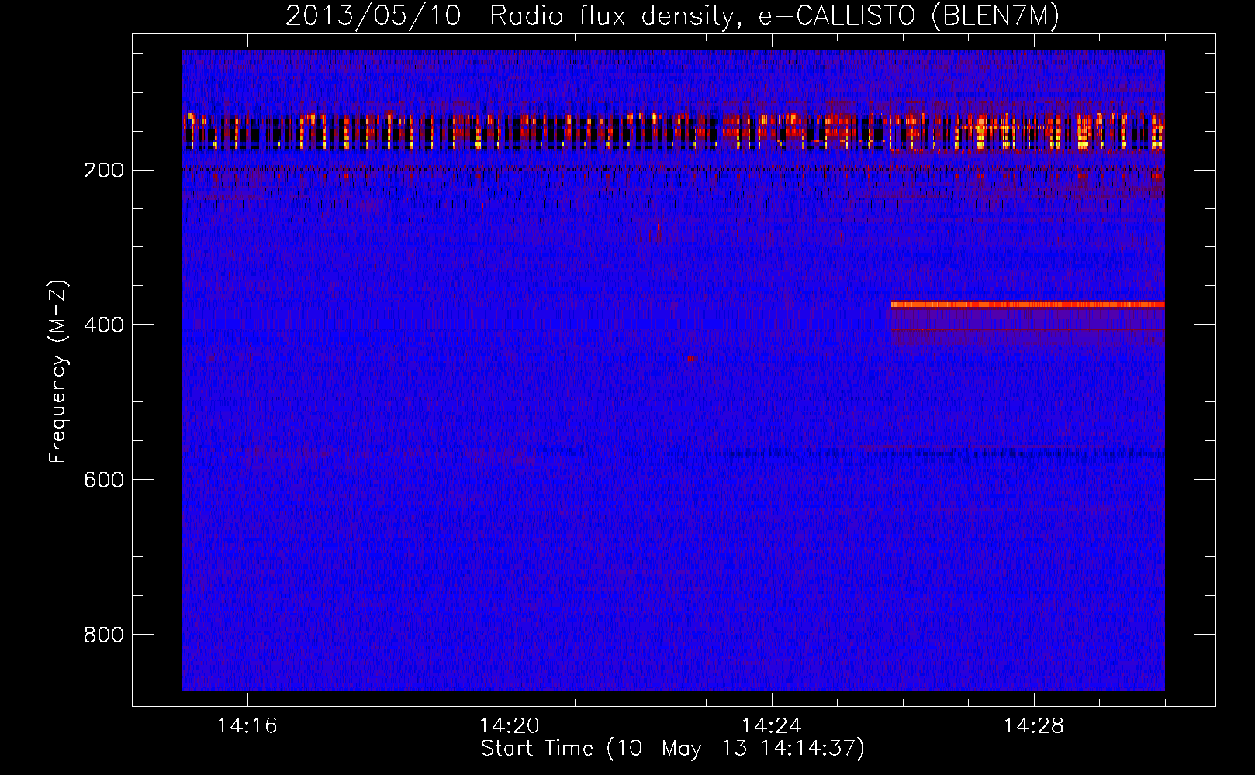Click the 'Frequency (MHZ)' y-axis label
Image resolution: width=1255 pixels, height=775 pixels.
click(x=58, y=371)
